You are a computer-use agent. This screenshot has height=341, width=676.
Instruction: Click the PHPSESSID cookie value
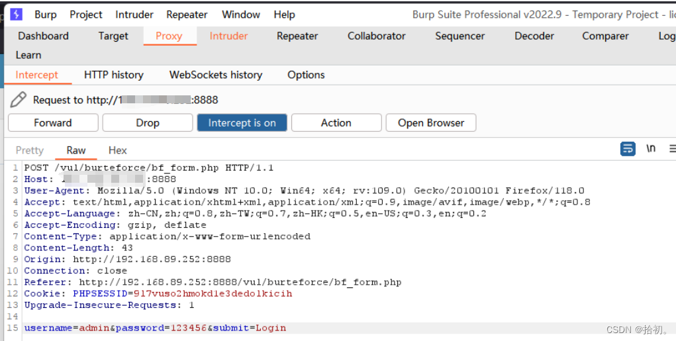click(x=213, y=293)
